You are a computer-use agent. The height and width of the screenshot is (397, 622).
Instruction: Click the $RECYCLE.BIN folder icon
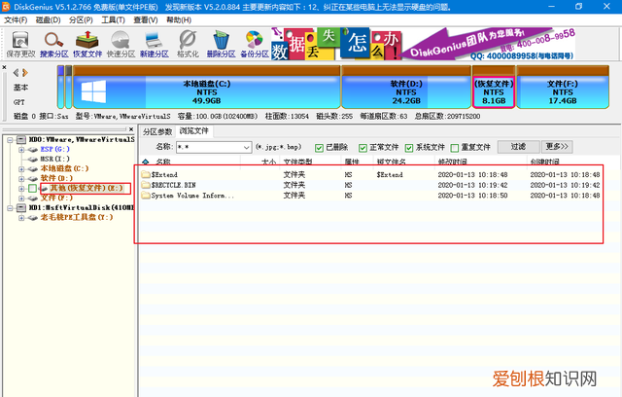pyautogui.click(x=146, y=185)
